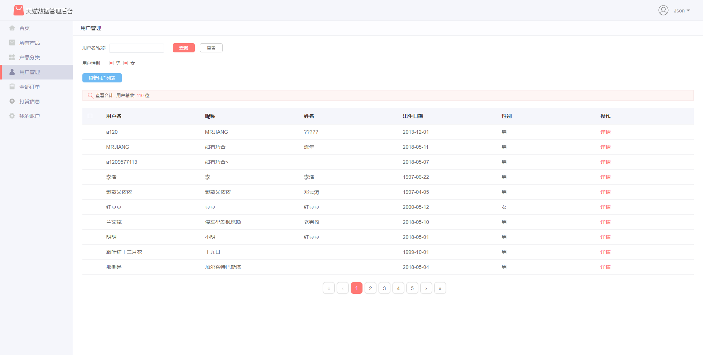The width and height of the screenshot is (703, 355).
Task: Click the 刷新用户列表 button
Action: tap(102, 78)
